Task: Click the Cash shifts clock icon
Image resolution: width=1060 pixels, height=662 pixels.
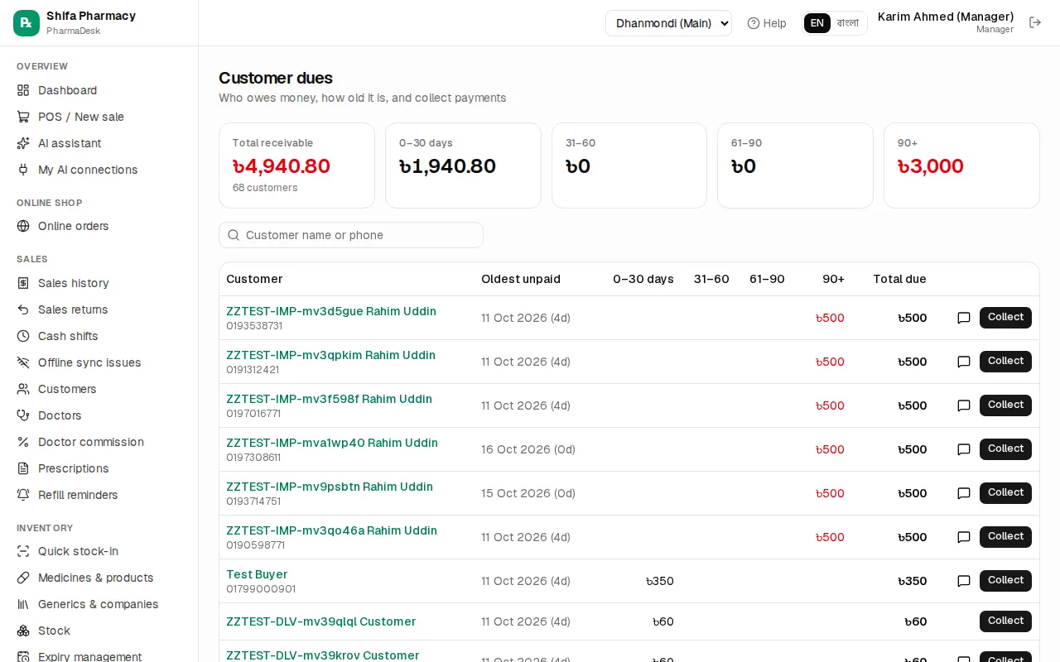Action: click(x=23, y=336)
